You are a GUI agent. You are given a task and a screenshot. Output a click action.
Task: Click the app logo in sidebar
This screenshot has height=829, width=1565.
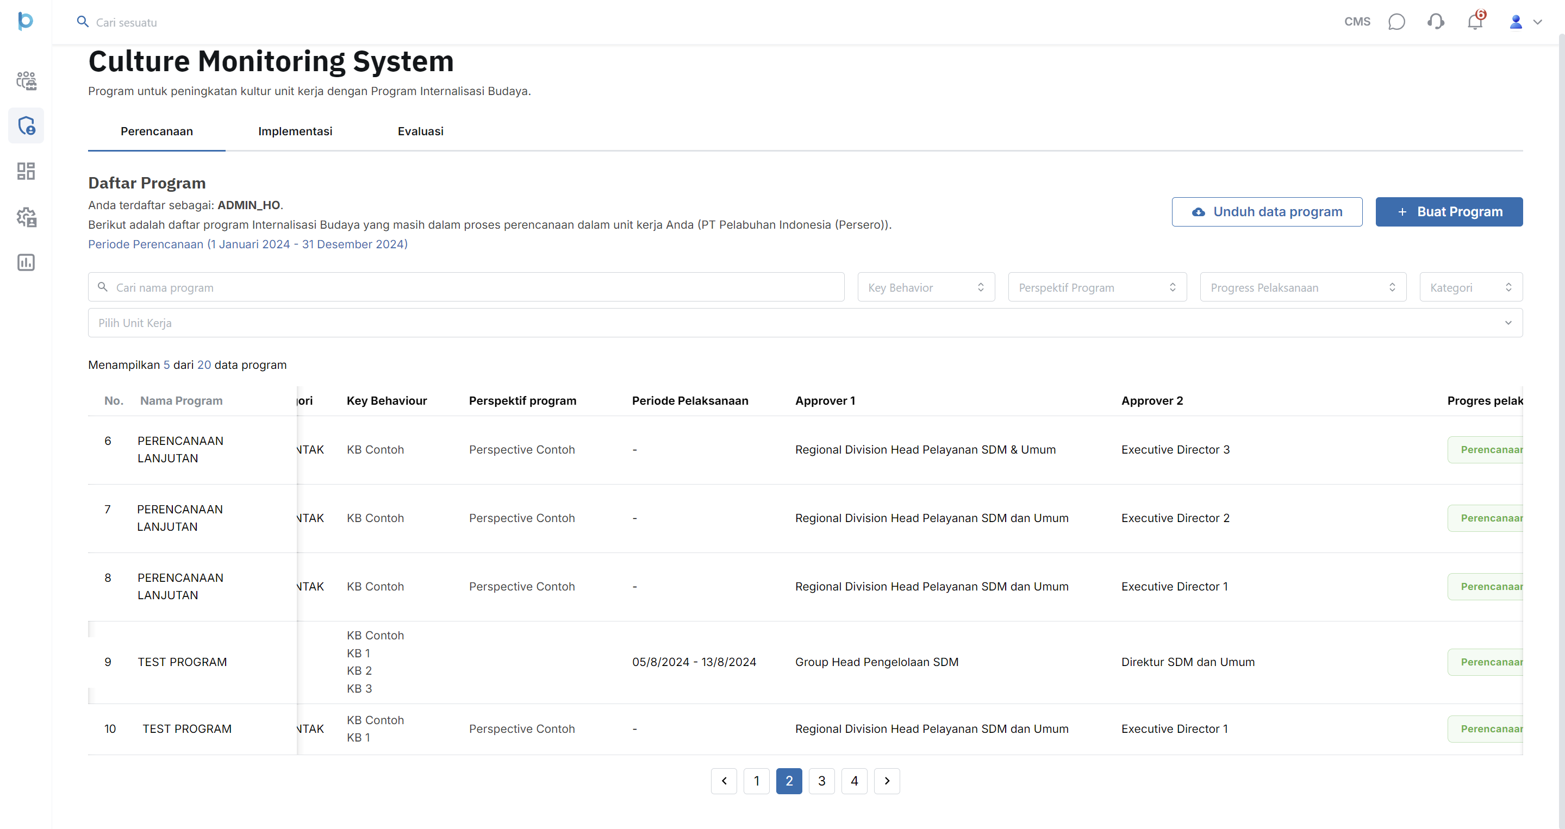25,21
